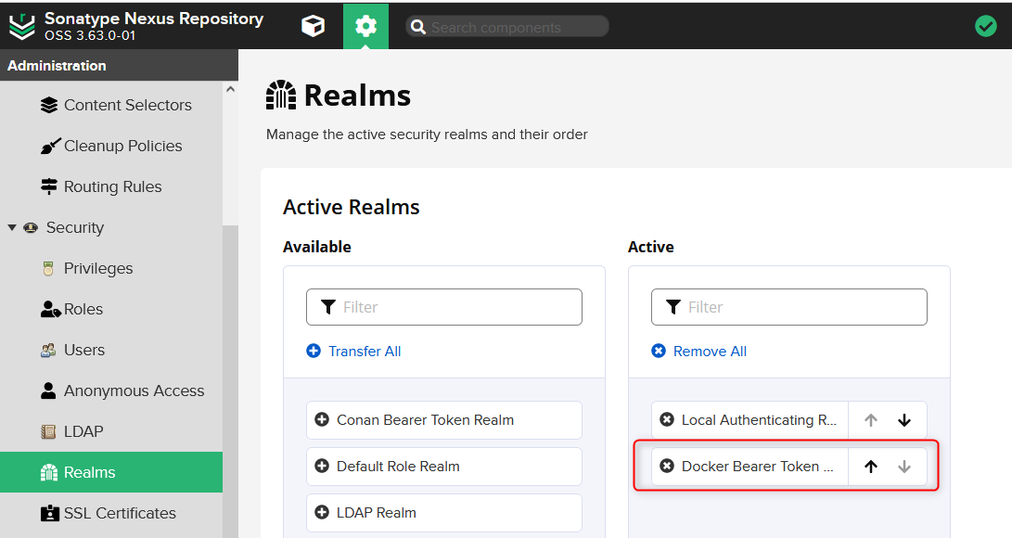Remove Local Authenticating Realm

click(667, 420)
